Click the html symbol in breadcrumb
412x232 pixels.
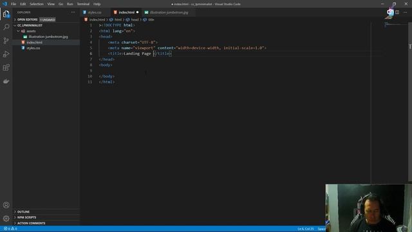[116, 20]
